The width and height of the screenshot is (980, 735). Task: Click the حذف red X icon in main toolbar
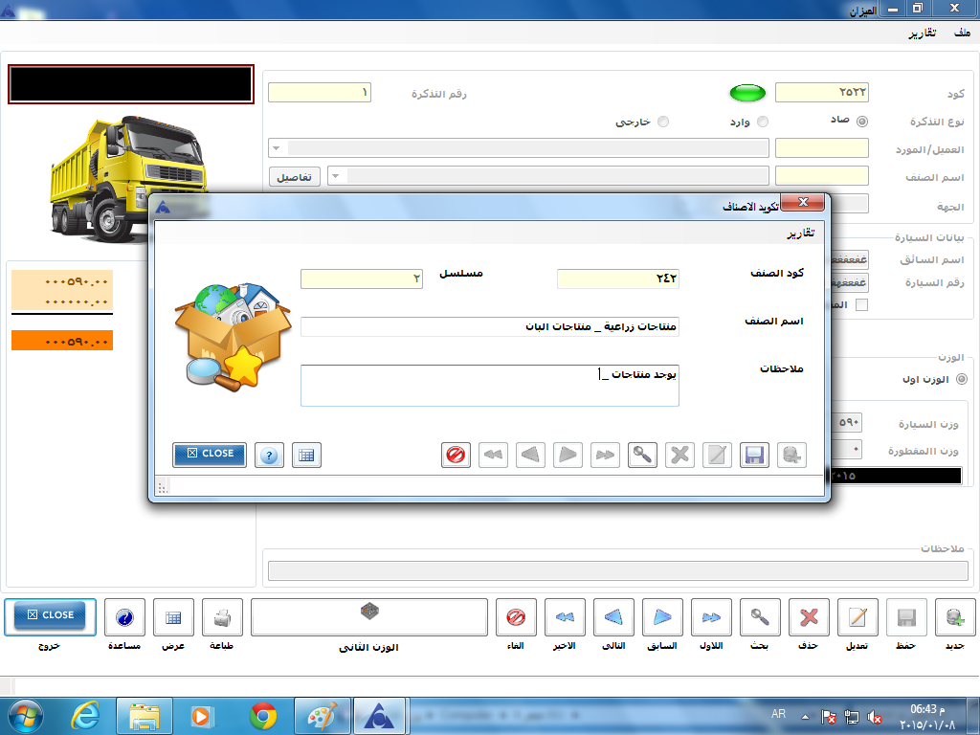click(809, 618)
